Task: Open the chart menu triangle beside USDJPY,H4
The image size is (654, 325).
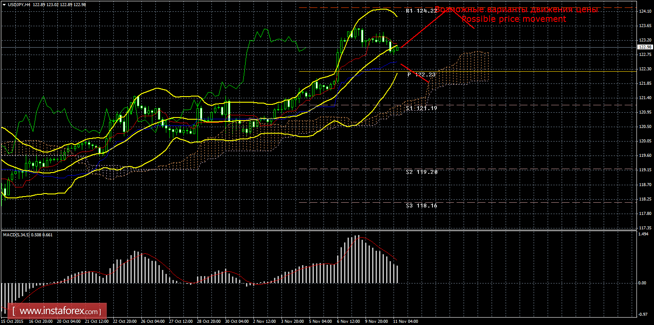Action: pos(4,4)
